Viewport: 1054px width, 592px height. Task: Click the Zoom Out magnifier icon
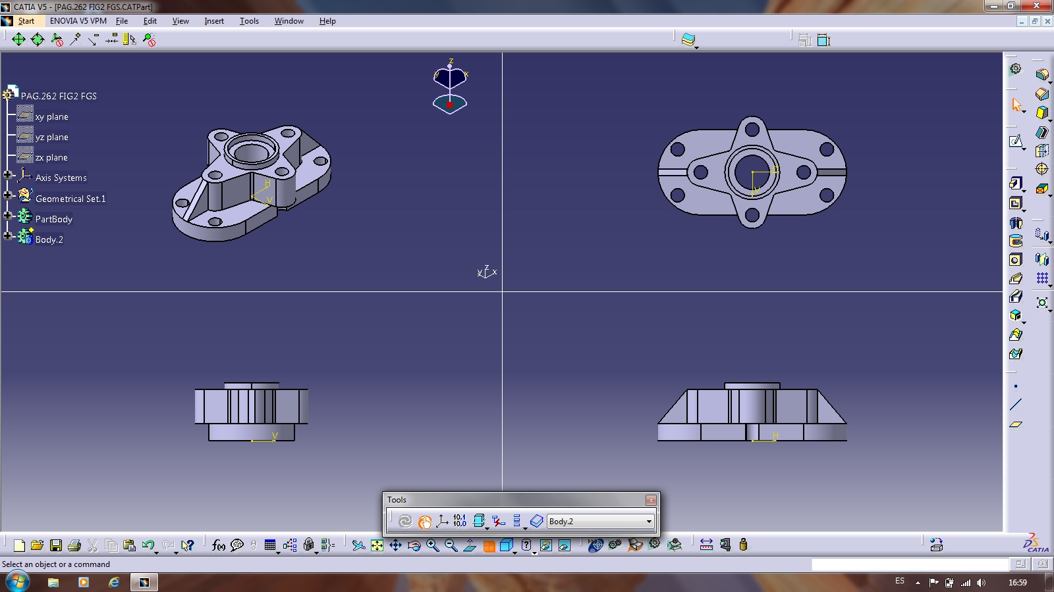pyautogui.click(x=451, y=545)
